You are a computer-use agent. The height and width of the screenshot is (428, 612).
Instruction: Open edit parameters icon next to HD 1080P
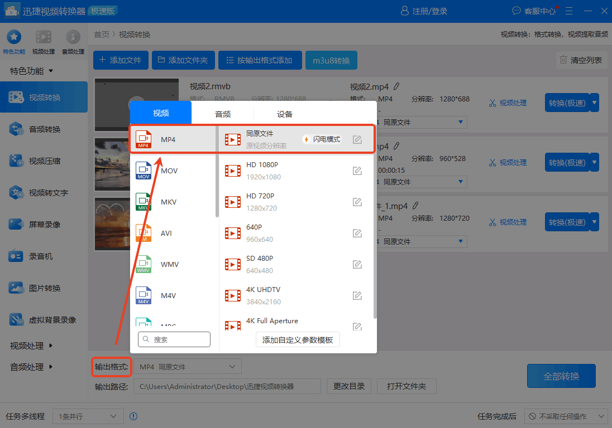[357, 171]
